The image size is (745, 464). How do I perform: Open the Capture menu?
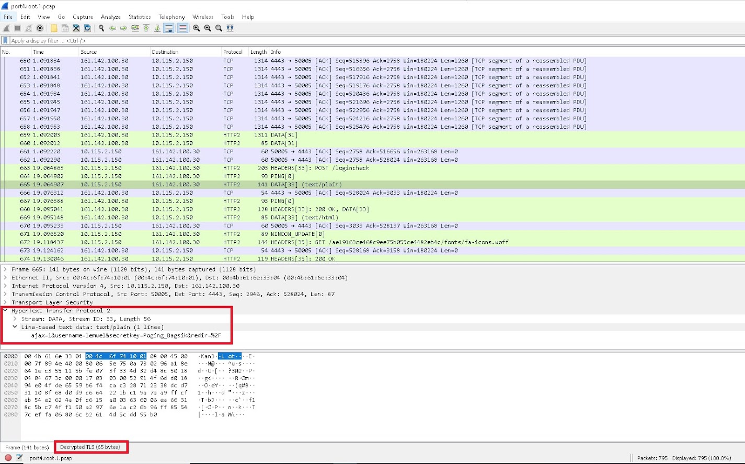83,17
